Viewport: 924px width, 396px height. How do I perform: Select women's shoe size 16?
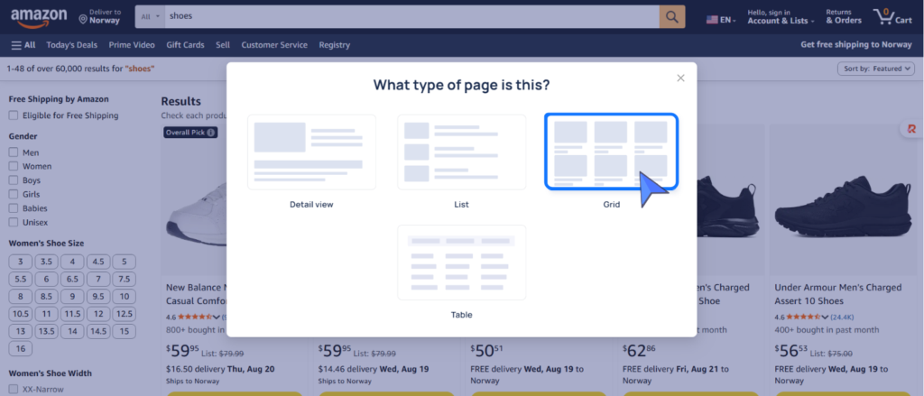[21, 349]
